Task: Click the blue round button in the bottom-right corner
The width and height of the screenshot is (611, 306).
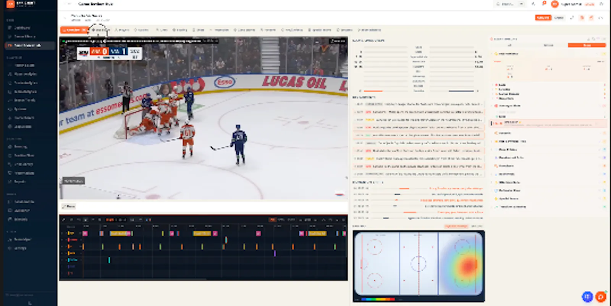Action: pyautogui.click(x=588, y=296)
